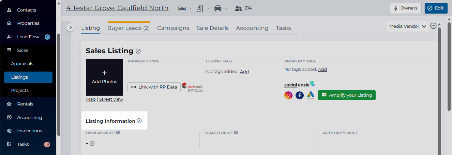Click the bedrooms bed icon in header
Image resolution: width=452 pixels, height=155 pixels.
pos(182,8)
